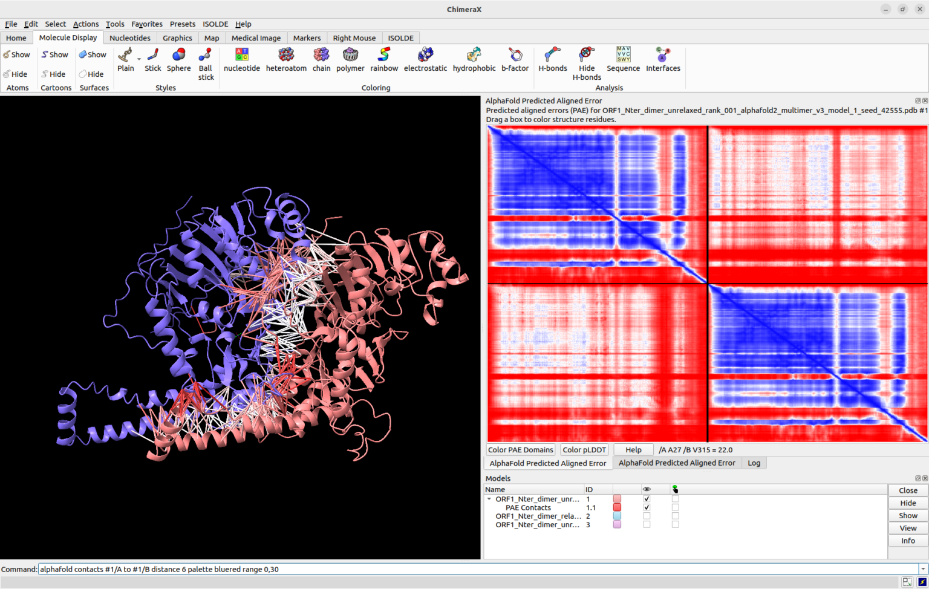Tick the selected checkbox for model 3
The height and width of the screenshot is (589, 929).
675,524
